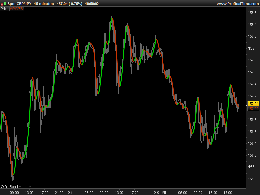Image resolution: width=260 pixels, height=195 pixels.
Task: Click the 158.6 price axis label
Action: click(252, 13)
